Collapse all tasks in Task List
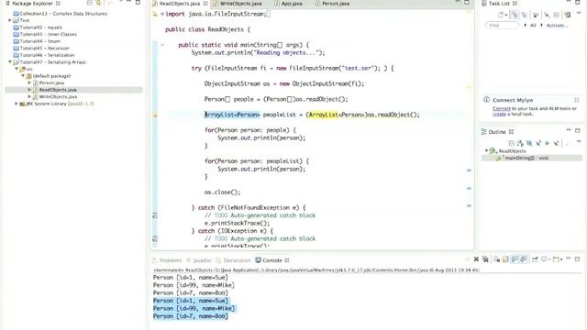The height and width of the screenshot is (330, 587). point(556,15)
